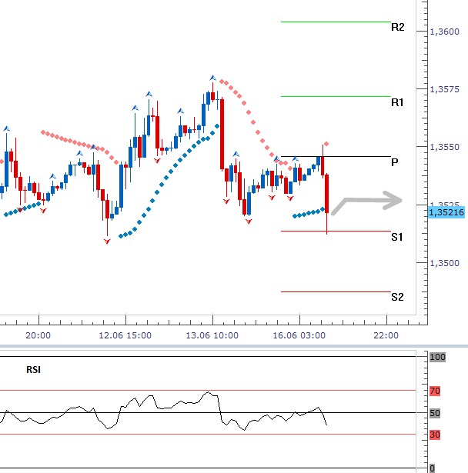The width and height of the screenshot is (468, 473).
Task: Select the RSI 30 oversold level marker
Action: tap(434, 435)
